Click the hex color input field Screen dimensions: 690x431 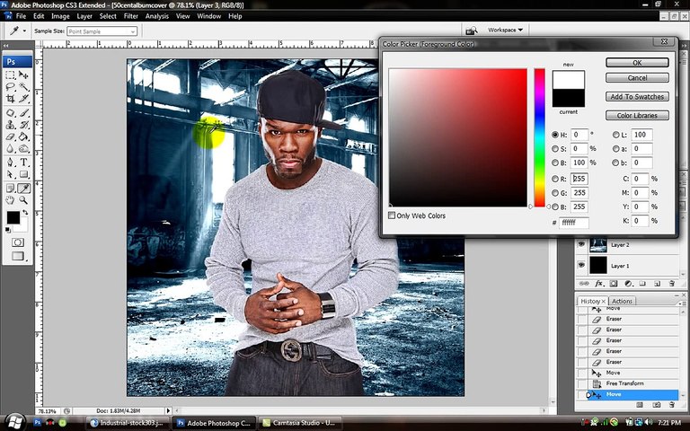(x=575, y=222)
